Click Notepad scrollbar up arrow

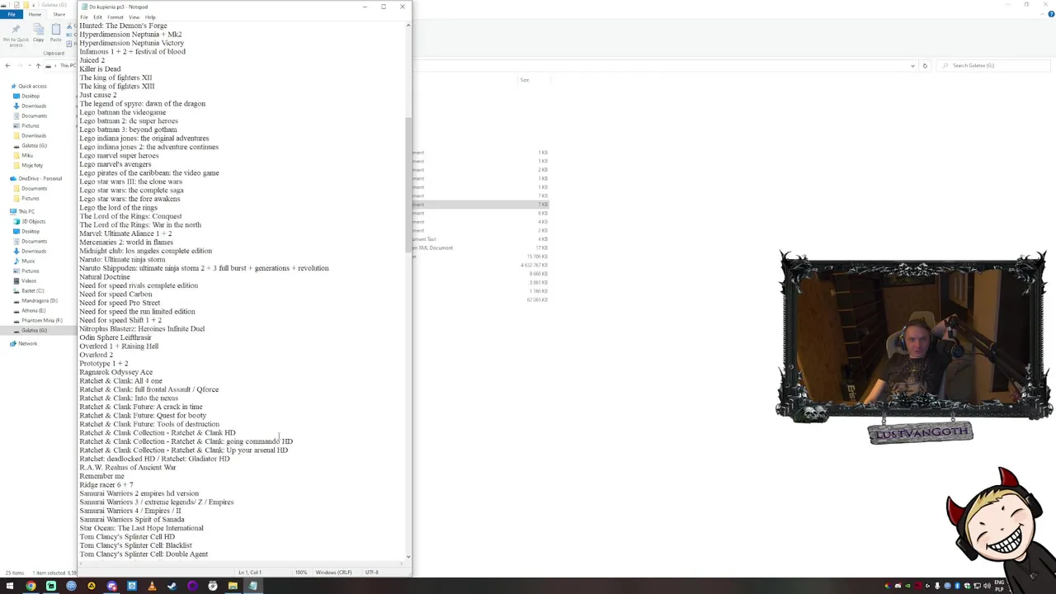(x=408, y=26)
